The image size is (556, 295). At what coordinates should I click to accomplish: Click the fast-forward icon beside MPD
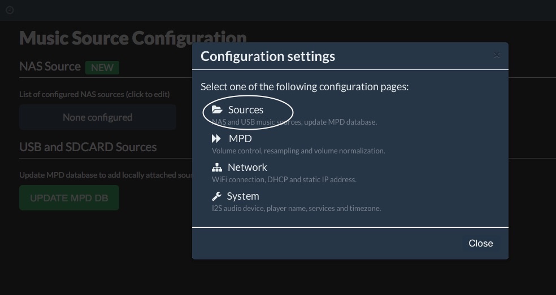216,139
